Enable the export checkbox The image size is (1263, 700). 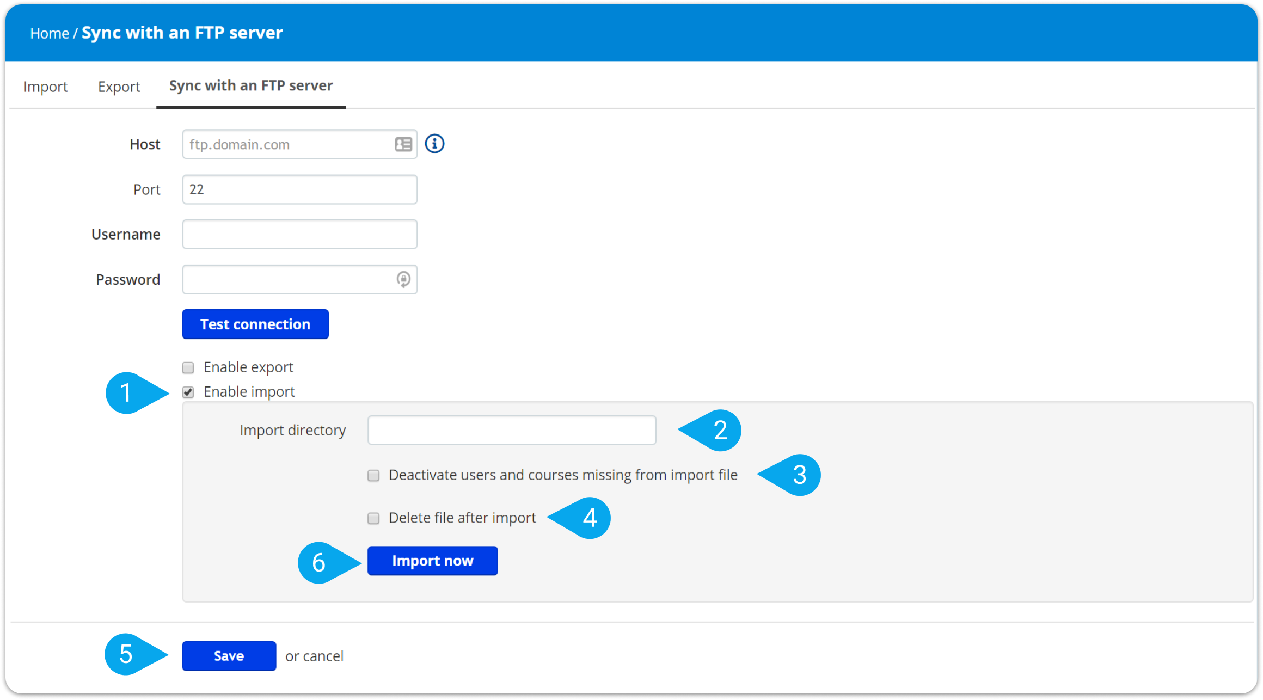[x=188, y=368]
